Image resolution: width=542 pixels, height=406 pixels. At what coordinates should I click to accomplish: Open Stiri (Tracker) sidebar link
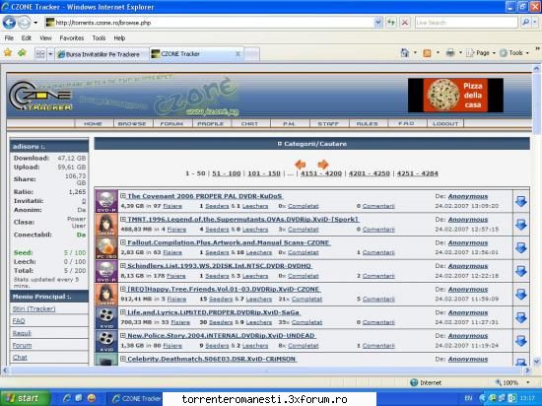[34, 308]
